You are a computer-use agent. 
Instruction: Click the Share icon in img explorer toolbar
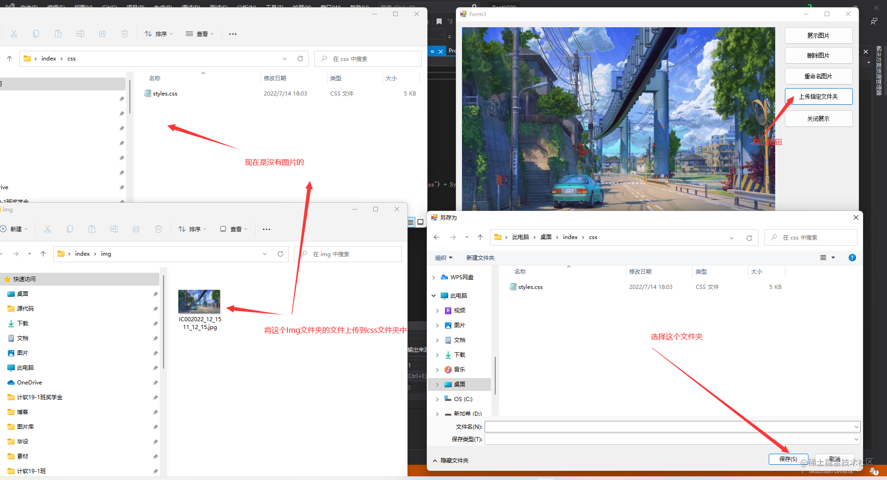point(136,229)
